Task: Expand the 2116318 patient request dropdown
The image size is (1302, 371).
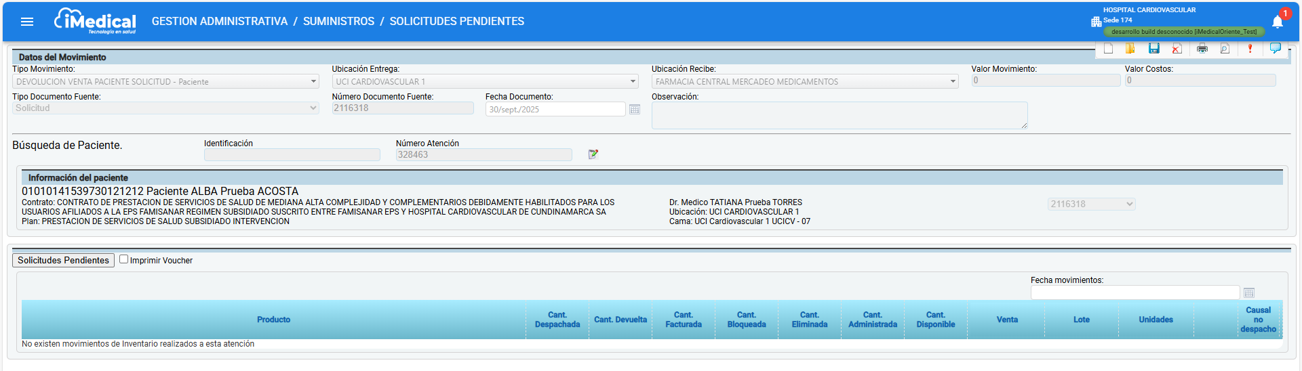Action: 1091,204
